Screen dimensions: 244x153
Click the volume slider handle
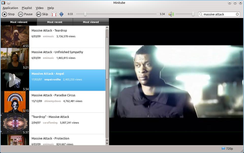[x=193, y=14]
